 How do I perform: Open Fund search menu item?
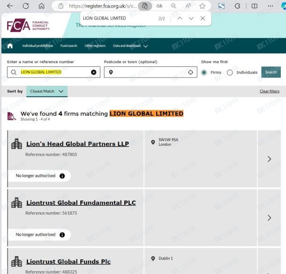pyautogui.click(x=69, y=46)
